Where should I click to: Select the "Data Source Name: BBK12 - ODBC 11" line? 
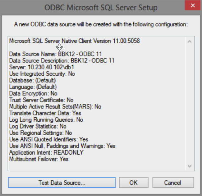[56, 54]
